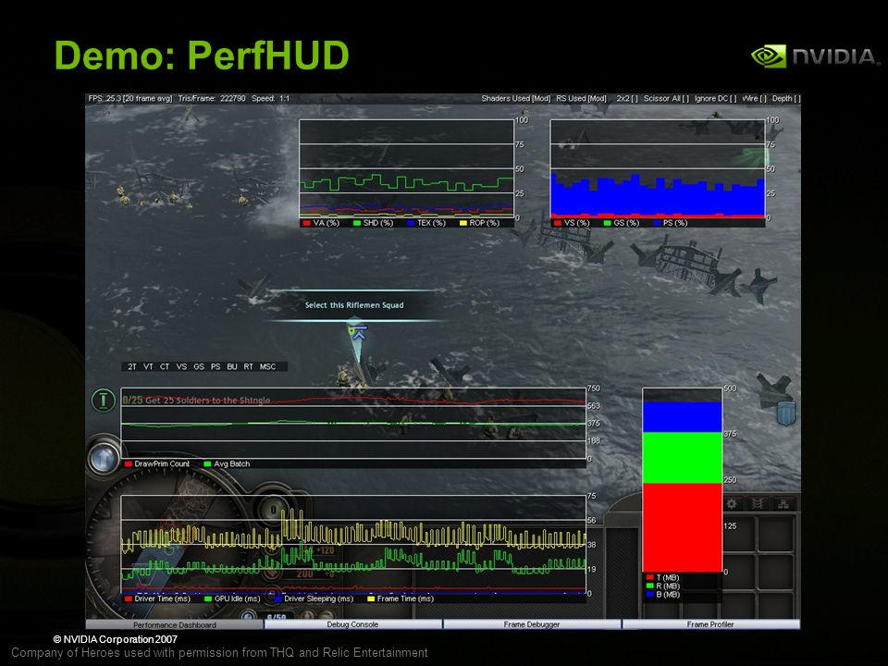Switch to the Frame Profiler tab
Viewport: 888px width, 666px height.
pos(710,624)
